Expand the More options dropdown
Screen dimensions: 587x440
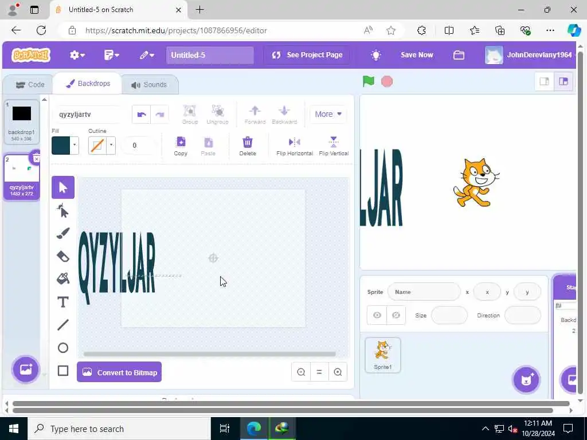[328, 114]
